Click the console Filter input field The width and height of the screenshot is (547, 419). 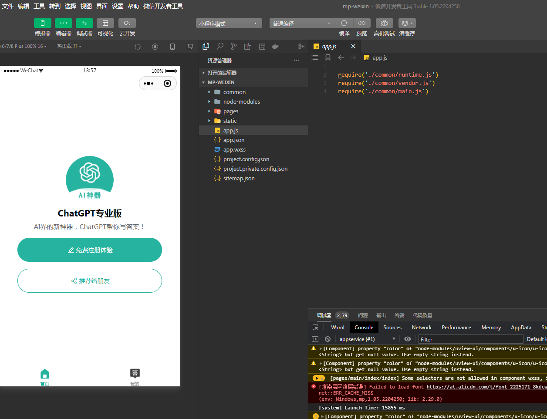470,339
